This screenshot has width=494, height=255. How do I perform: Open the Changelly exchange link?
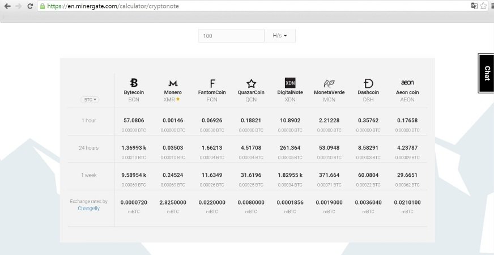click(x=88, y=209)
